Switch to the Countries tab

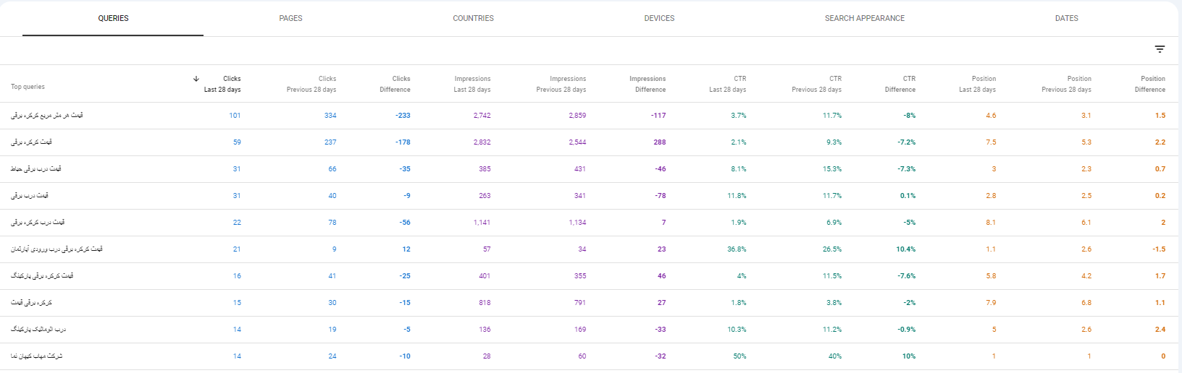(x=473, y=18)
